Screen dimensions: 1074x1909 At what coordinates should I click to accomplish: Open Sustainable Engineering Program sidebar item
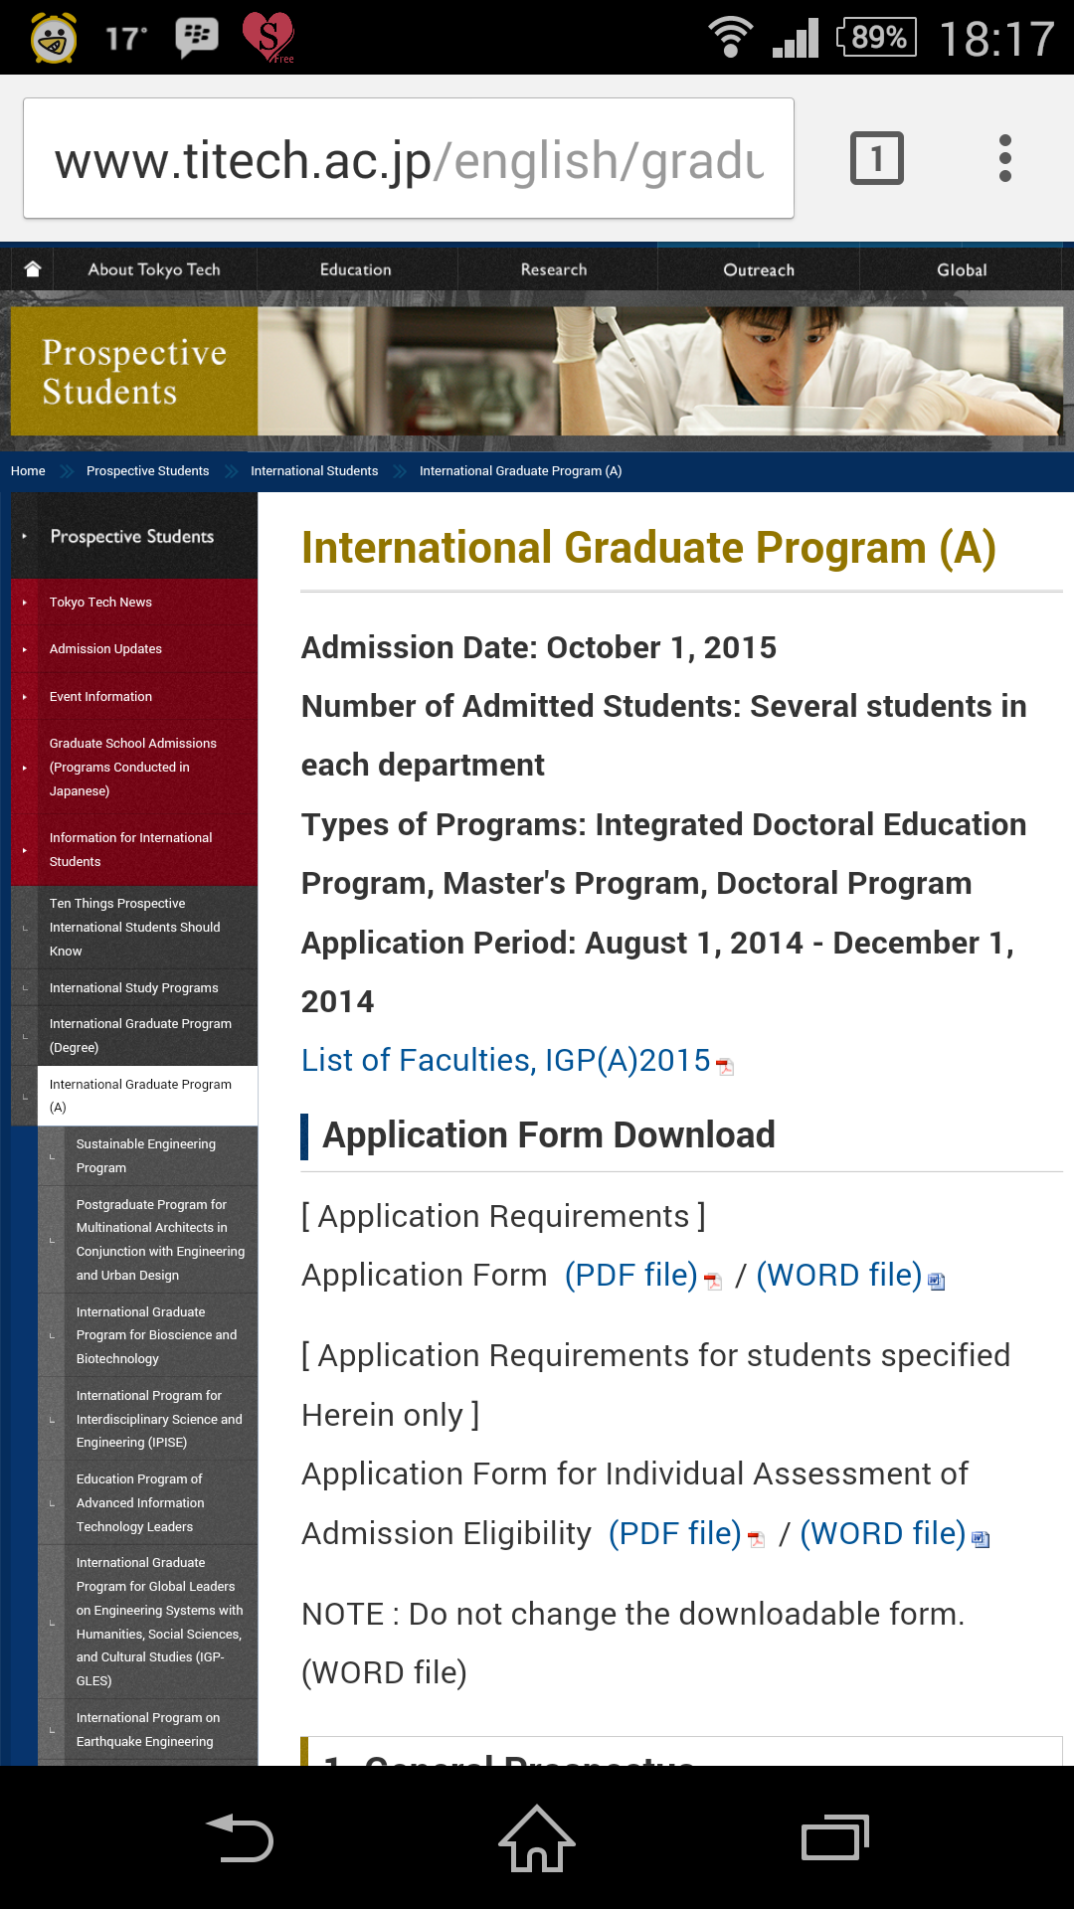[147, 1156]
